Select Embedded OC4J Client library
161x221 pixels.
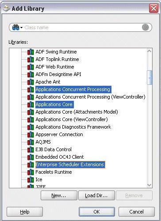pyautogui.click(x=60, y=157)
